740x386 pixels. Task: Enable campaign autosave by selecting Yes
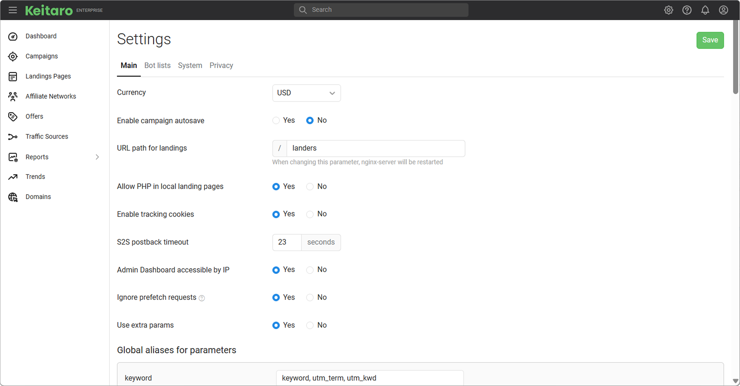click(276, 120)
